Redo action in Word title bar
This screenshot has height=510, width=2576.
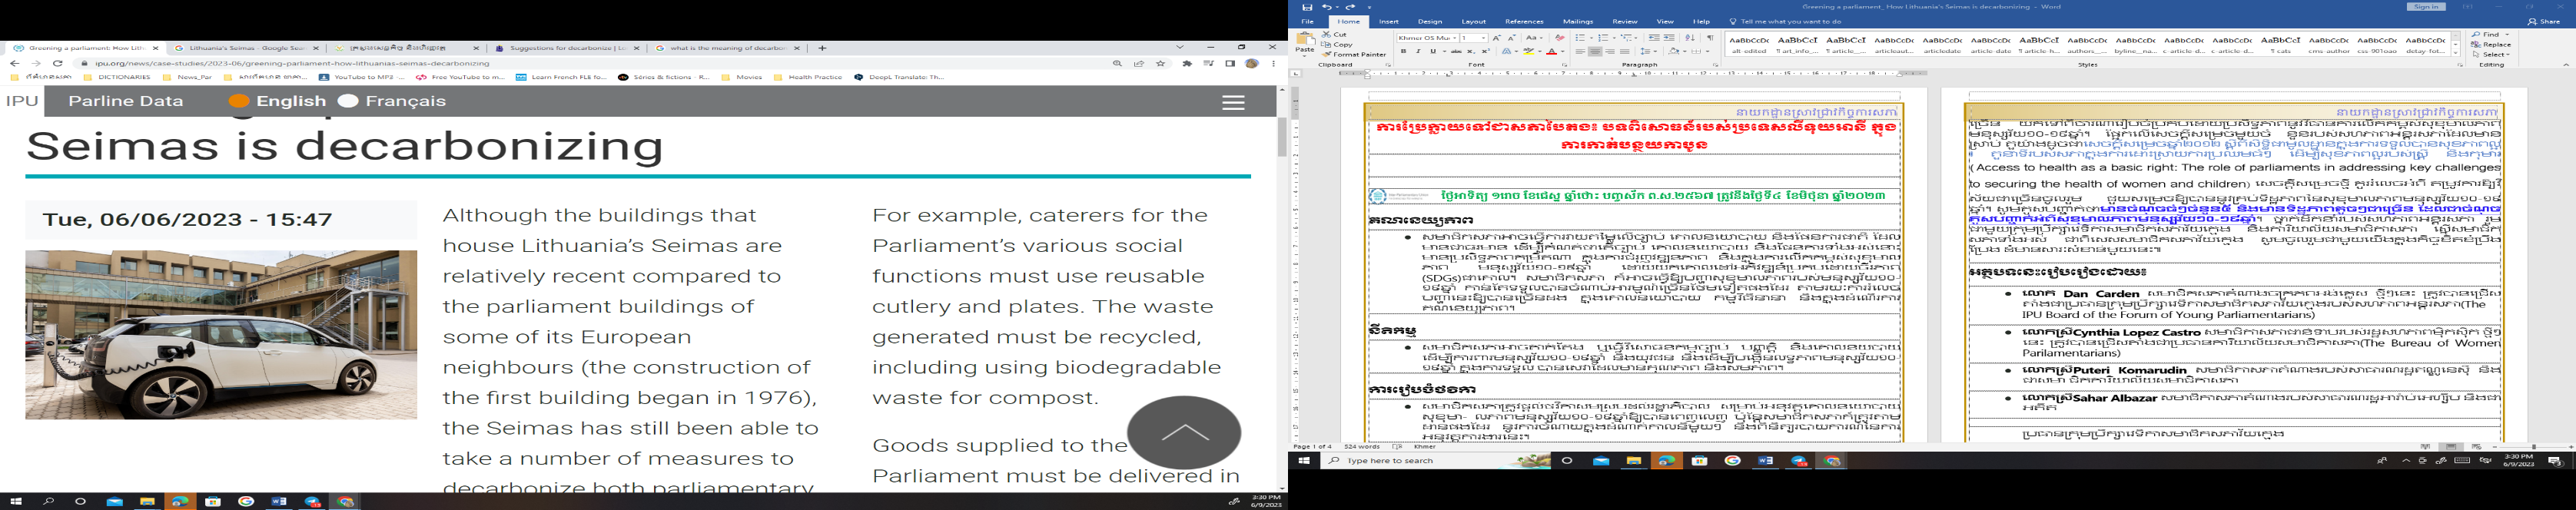tap(1350, 7)
